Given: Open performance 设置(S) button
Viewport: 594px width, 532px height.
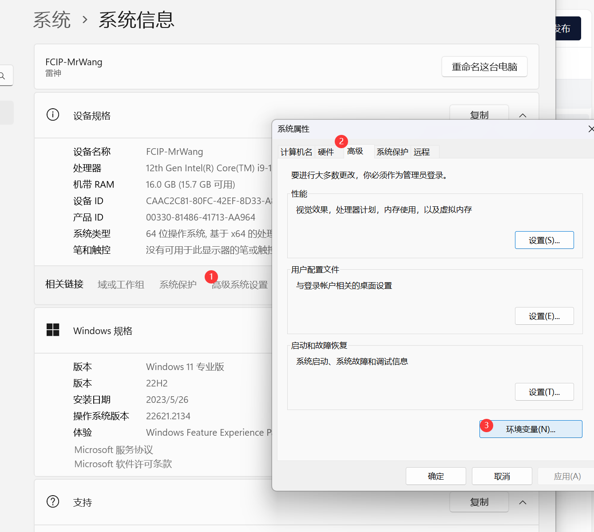Looking at the screenshot, I should coord(544,240).
